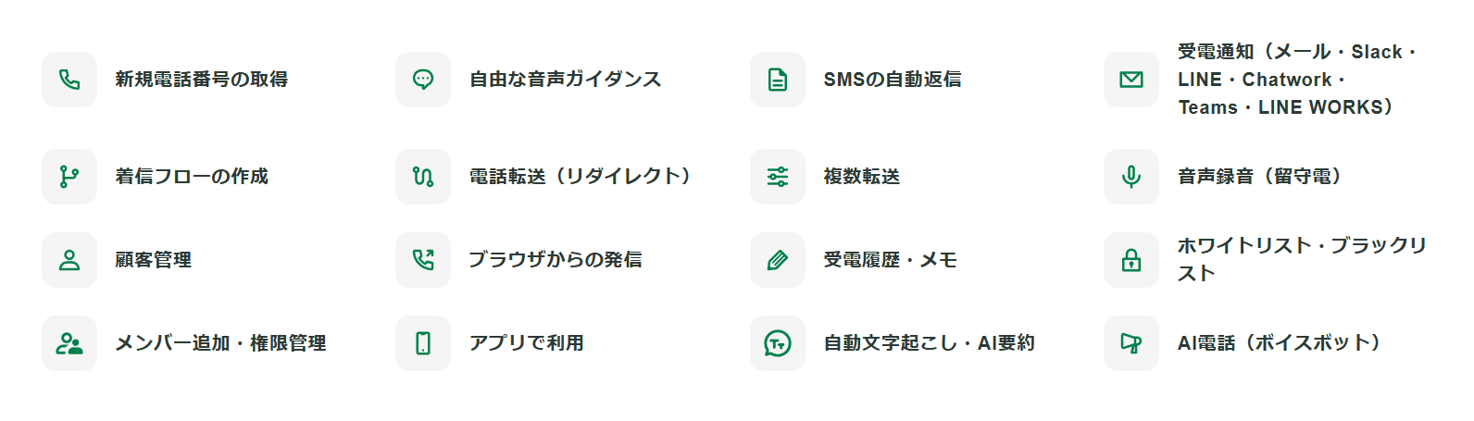Click the smartphone icon for アプリで利用
Screen dimensions: 1474x421
click(423, 343)
